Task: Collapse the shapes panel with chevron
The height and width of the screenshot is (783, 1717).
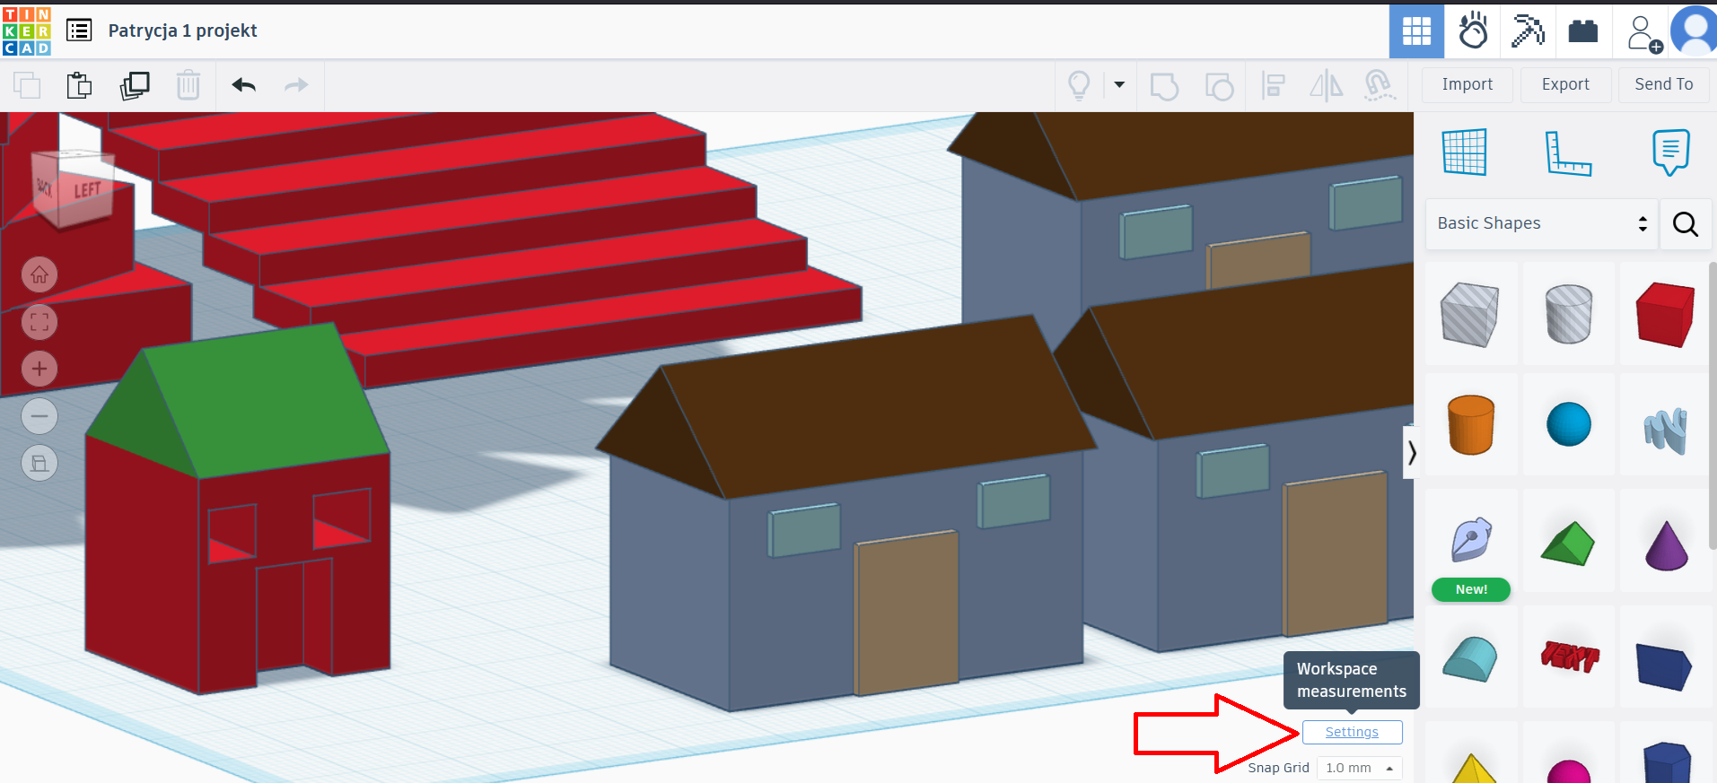Action: pyautogui.click(x=1411, y=453)
